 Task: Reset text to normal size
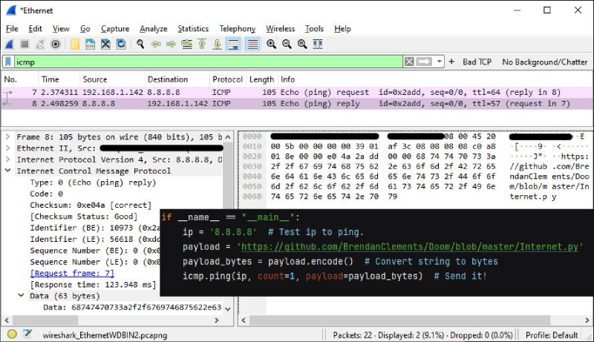[x=302, y=45]
